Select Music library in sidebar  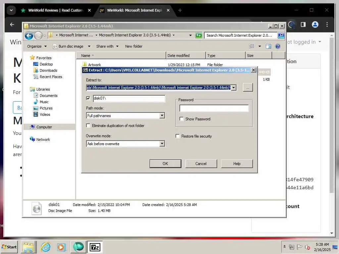[44, 102]
